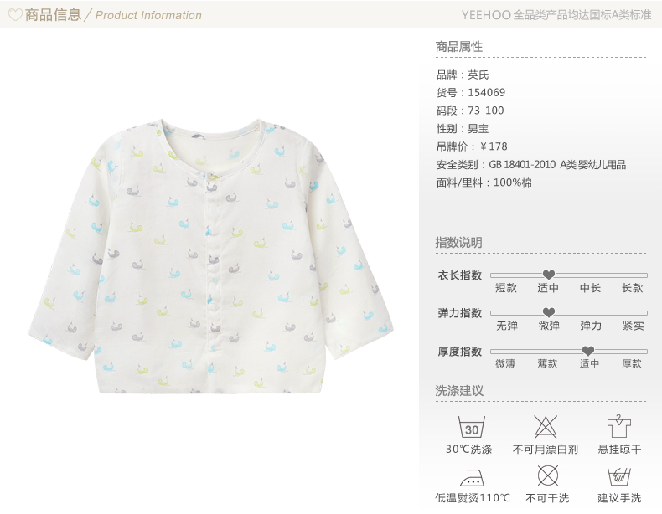Click the no-bleach crossed triangle icon
The image size is (662, 514).
click(546, 427)
